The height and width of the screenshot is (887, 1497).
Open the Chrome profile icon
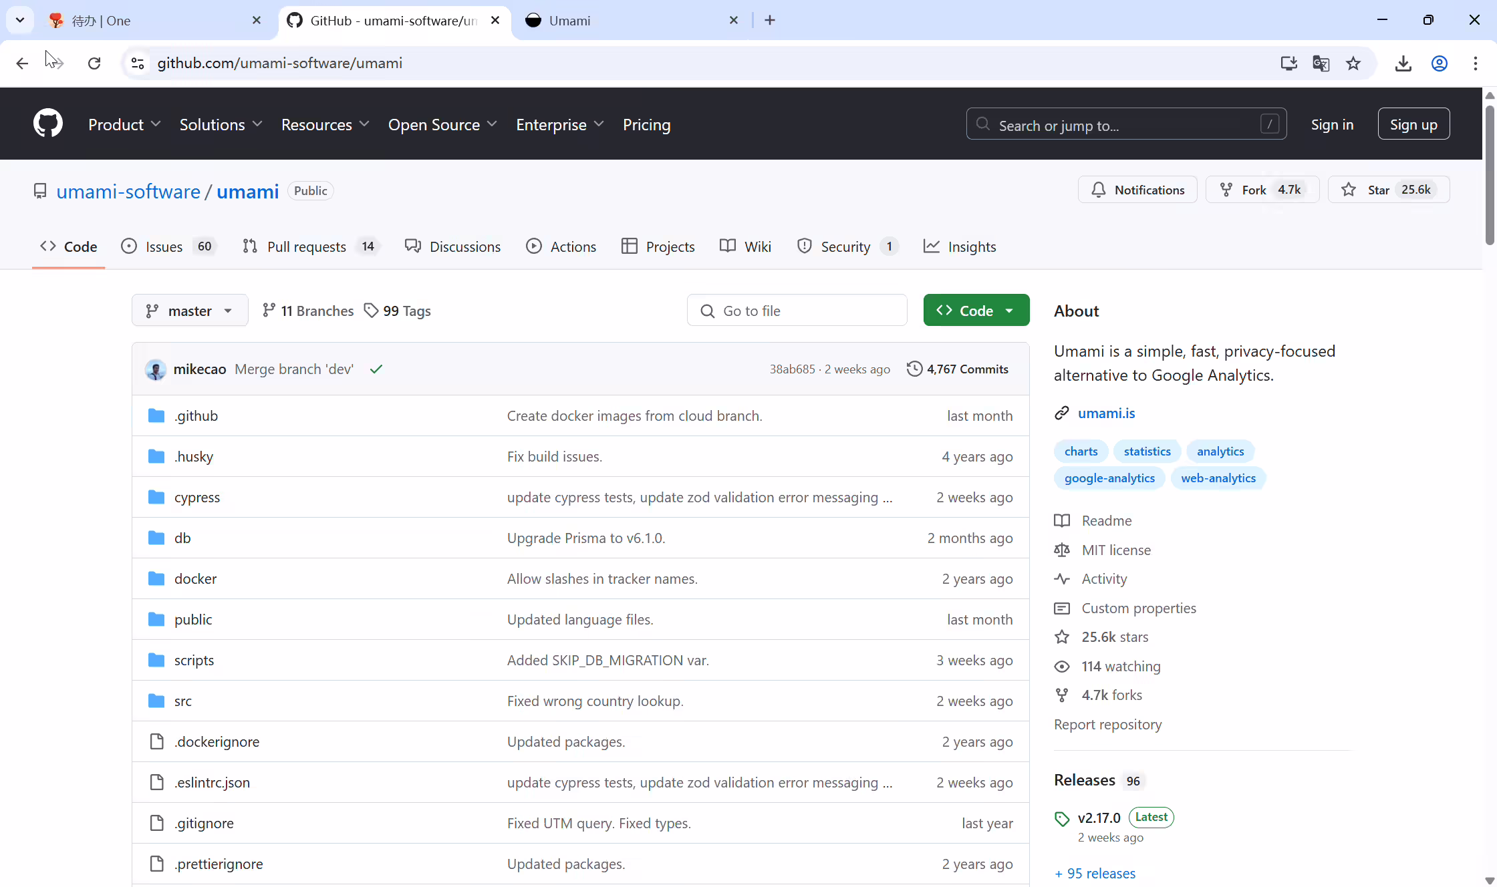coord(1440,63)
